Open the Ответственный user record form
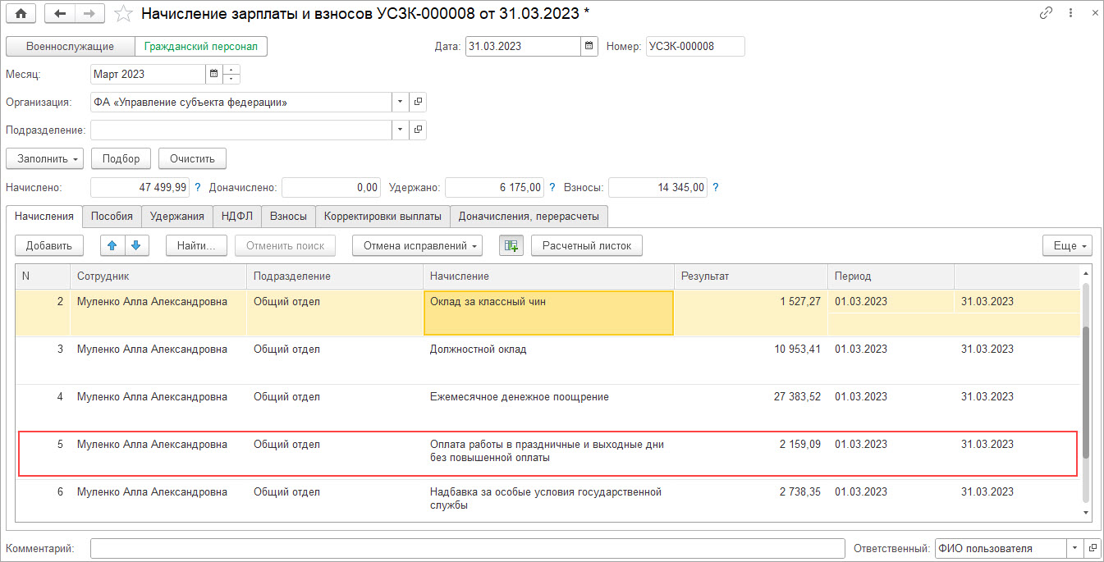Image resolution: width=1104 pixels, height=562 pixels. 1093,548
